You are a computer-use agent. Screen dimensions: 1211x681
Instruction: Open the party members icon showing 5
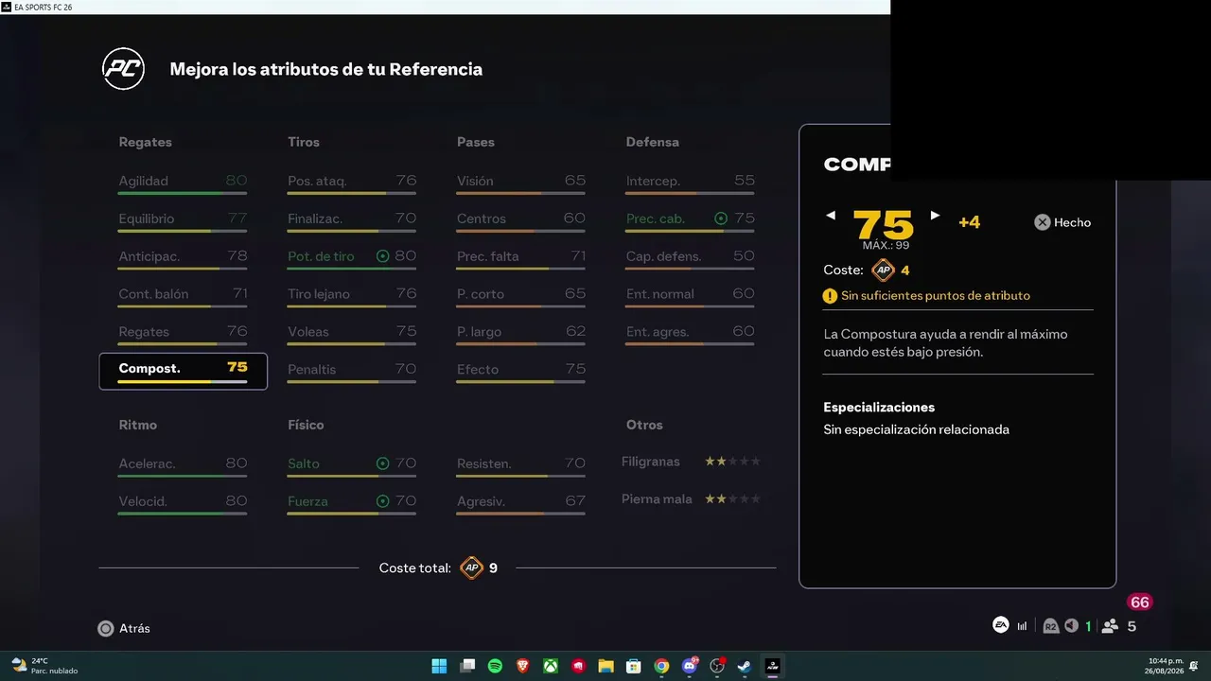1111,626
